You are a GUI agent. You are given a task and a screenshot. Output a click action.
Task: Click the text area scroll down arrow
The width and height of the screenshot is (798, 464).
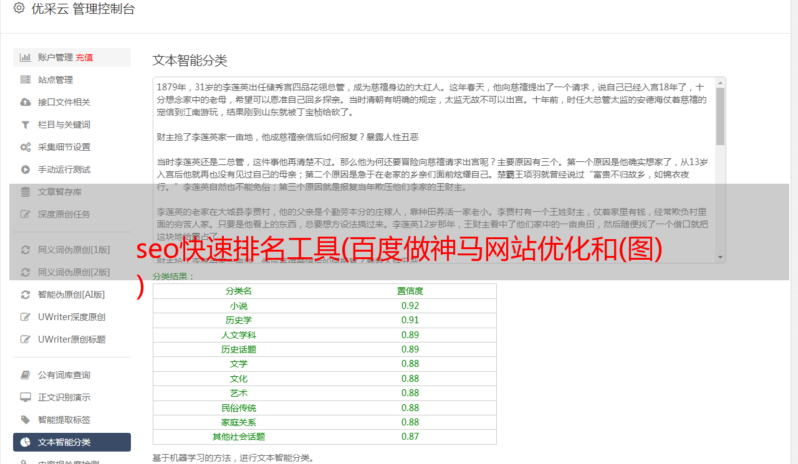click(720, 257)
